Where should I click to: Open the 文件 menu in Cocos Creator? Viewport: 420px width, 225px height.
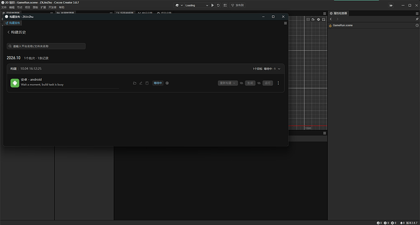point(4,7)
